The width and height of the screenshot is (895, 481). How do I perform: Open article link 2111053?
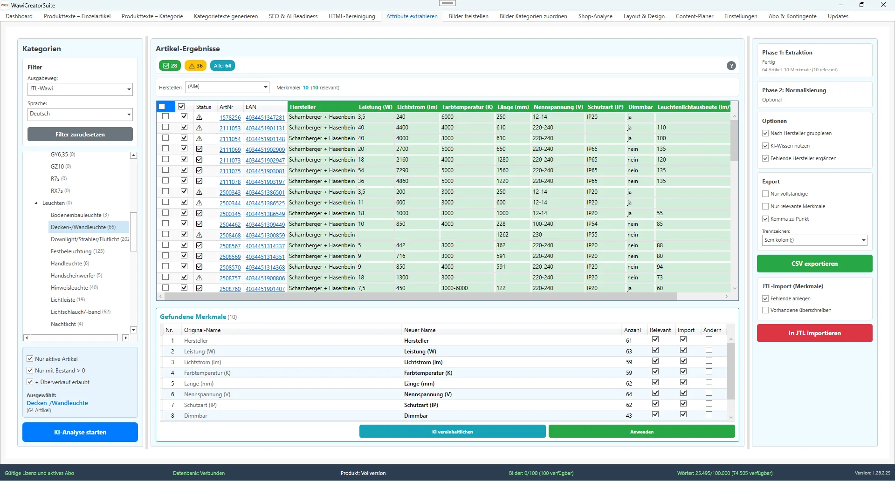point(230,129)
